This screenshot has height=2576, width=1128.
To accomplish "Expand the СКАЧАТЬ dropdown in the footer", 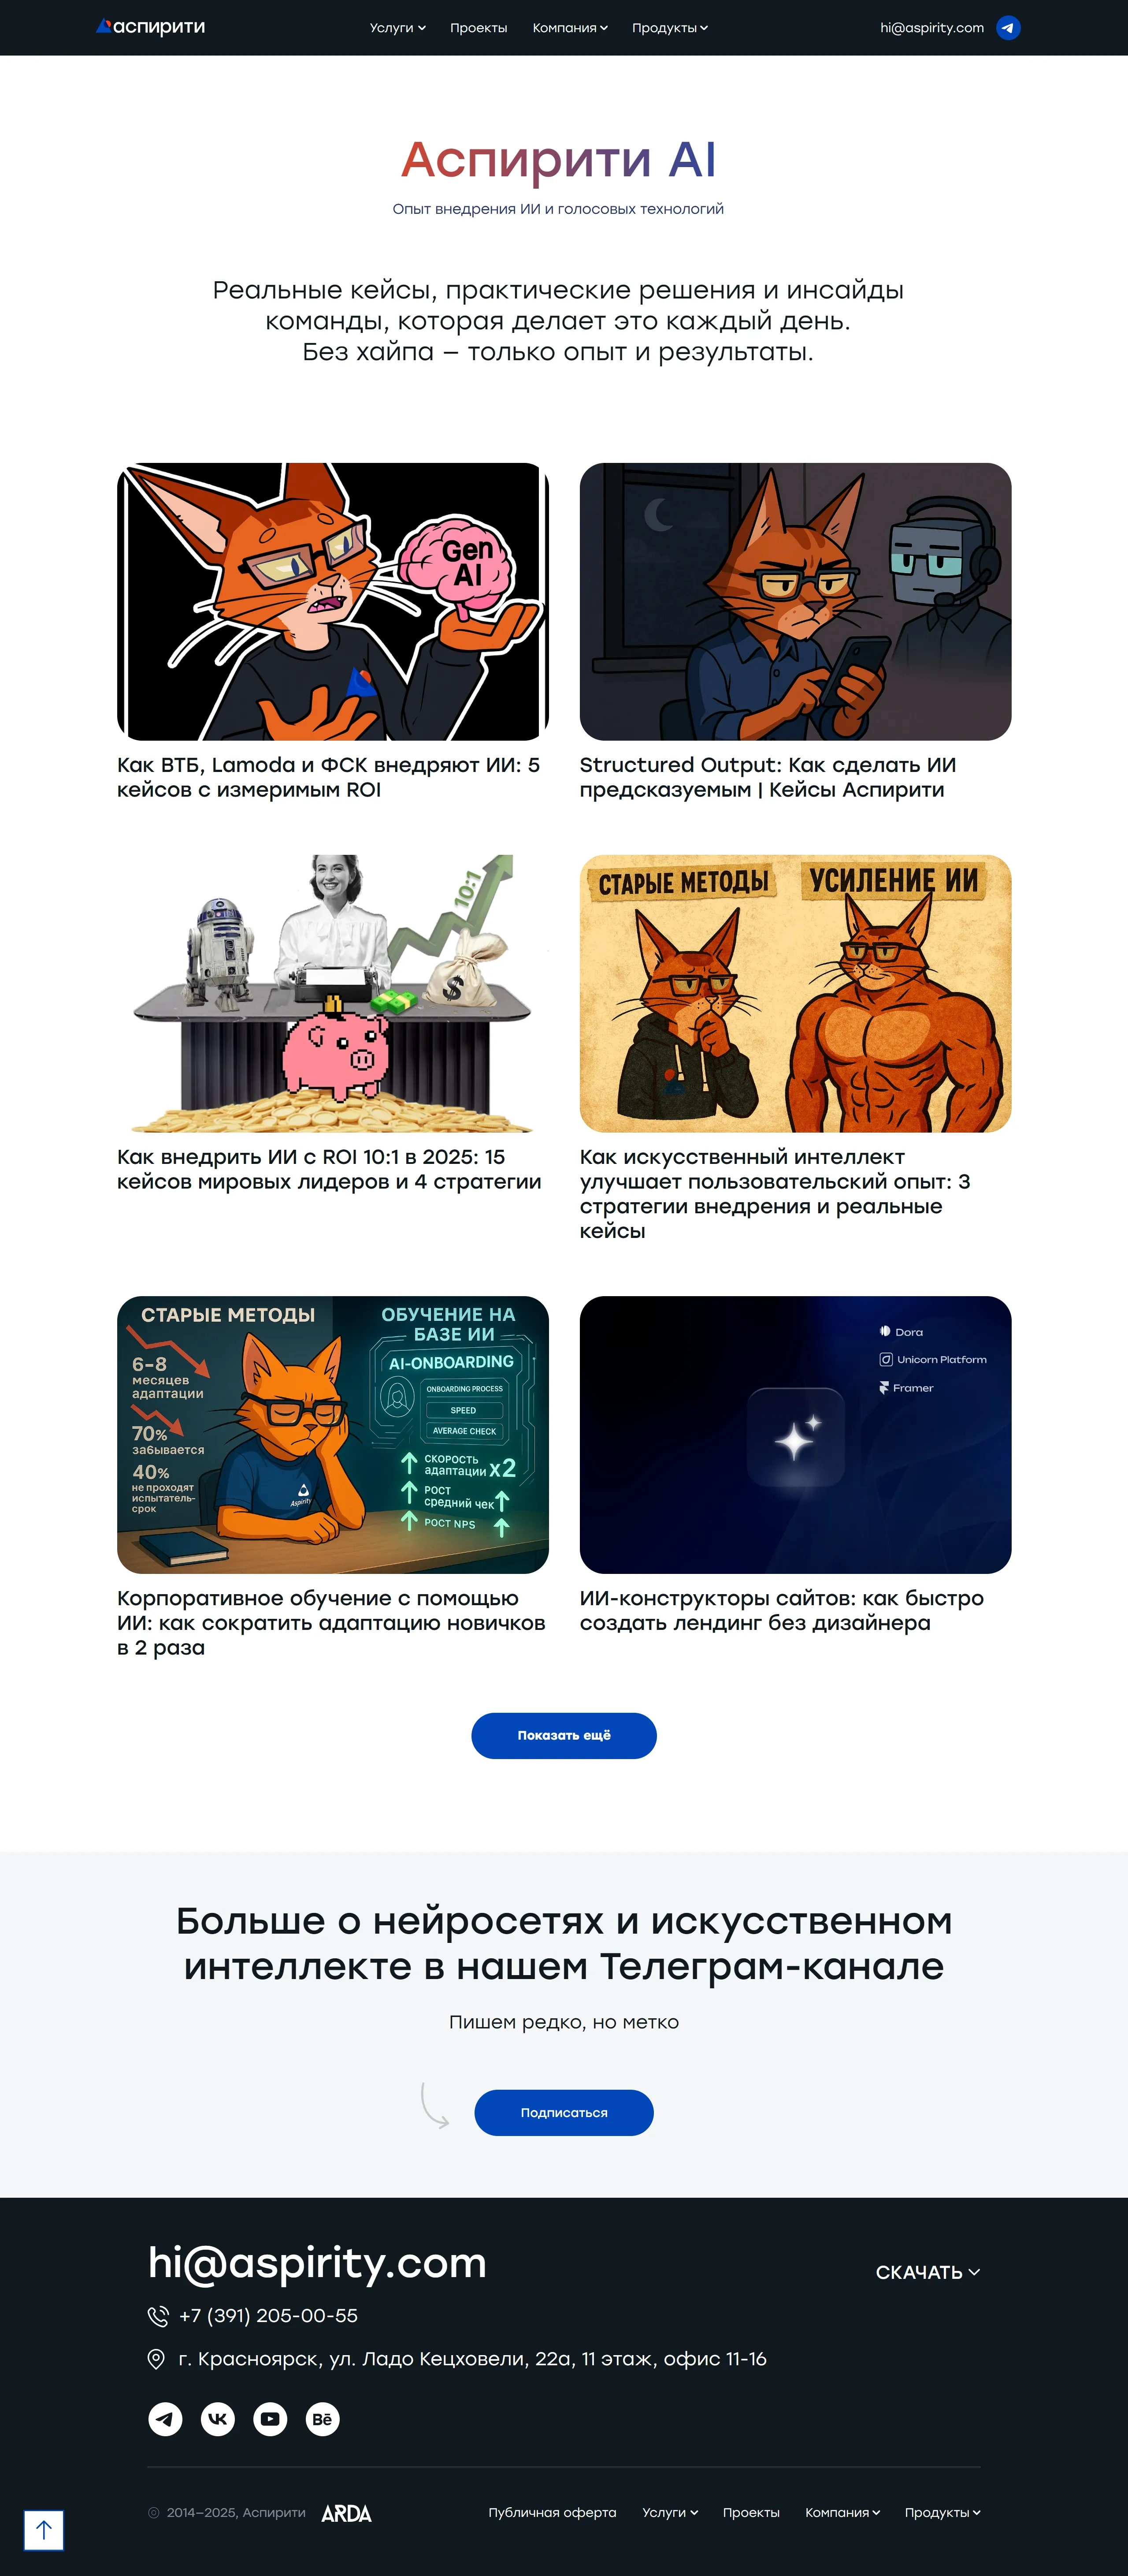I will pos(927,2272).
